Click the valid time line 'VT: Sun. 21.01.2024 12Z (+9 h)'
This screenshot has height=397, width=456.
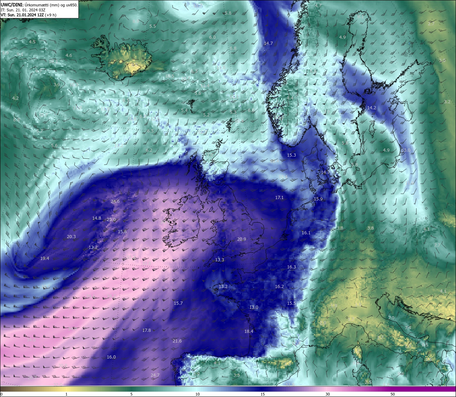tap(28, 15)
